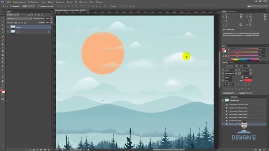Open the opacity Непрозрачность slider arrow

[x=51, y=18]
